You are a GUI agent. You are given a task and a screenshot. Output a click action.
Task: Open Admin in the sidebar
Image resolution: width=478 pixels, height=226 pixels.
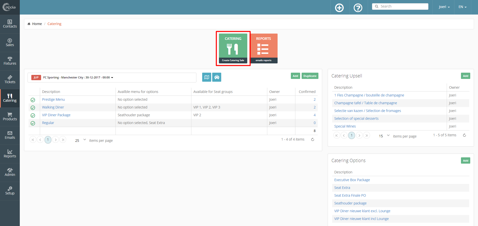coord(10,172)
